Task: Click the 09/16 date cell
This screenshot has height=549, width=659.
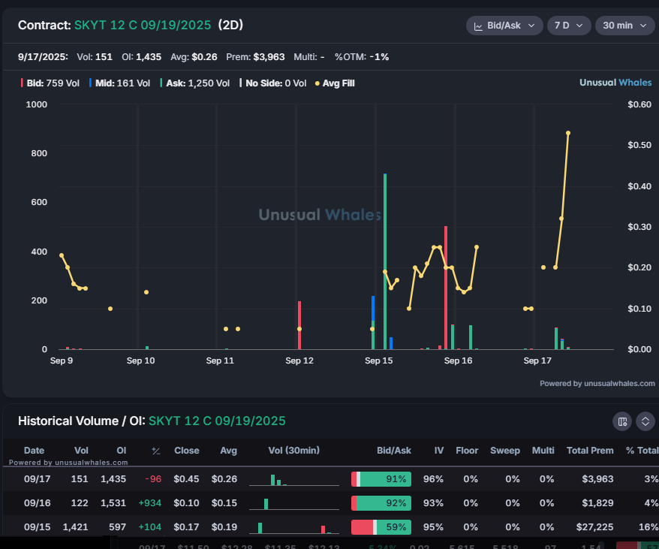Action: pyautogui.click(x=37, y=502)
